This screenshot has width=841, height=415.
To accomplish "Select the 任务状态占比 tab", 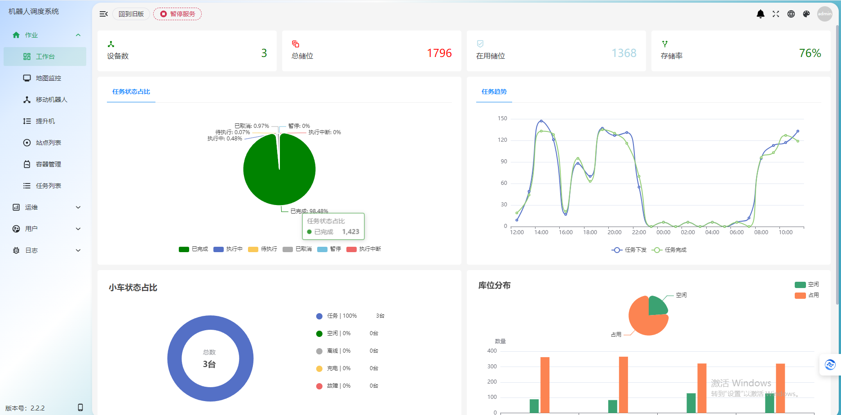I will 131,92.
